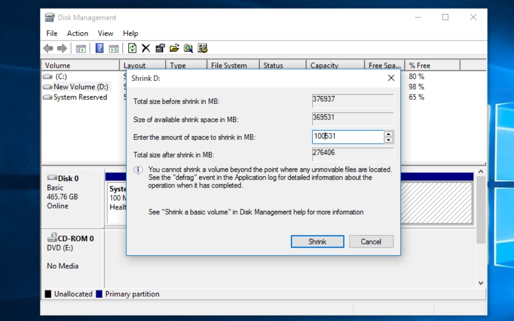Viewport: 514px width, 321px height.
Task: Click the Back arrow toolbar icon
Action: tap(48, 49)
